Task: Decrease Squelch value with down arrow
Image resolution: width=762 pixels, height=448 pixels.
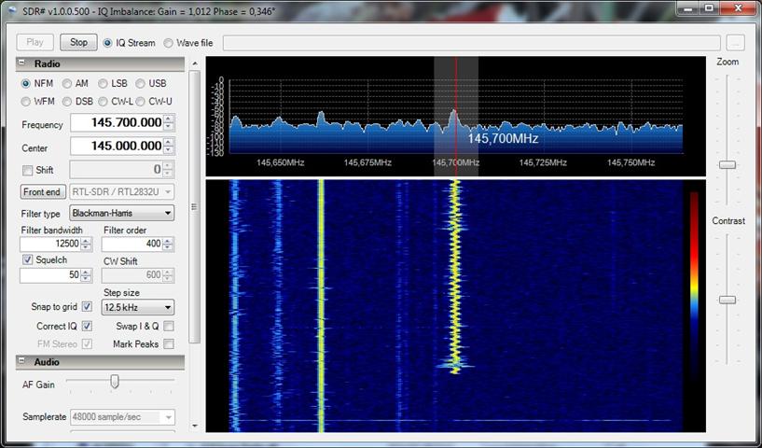Action: tap(86, 279)
